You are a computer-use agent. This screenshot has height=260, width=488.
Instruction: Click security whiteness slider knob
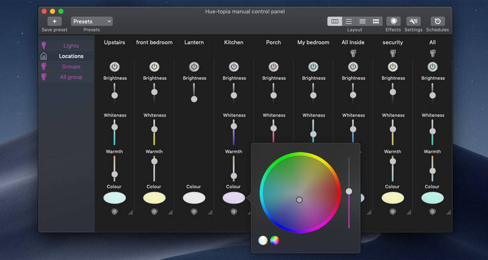[x=393, y=129]
